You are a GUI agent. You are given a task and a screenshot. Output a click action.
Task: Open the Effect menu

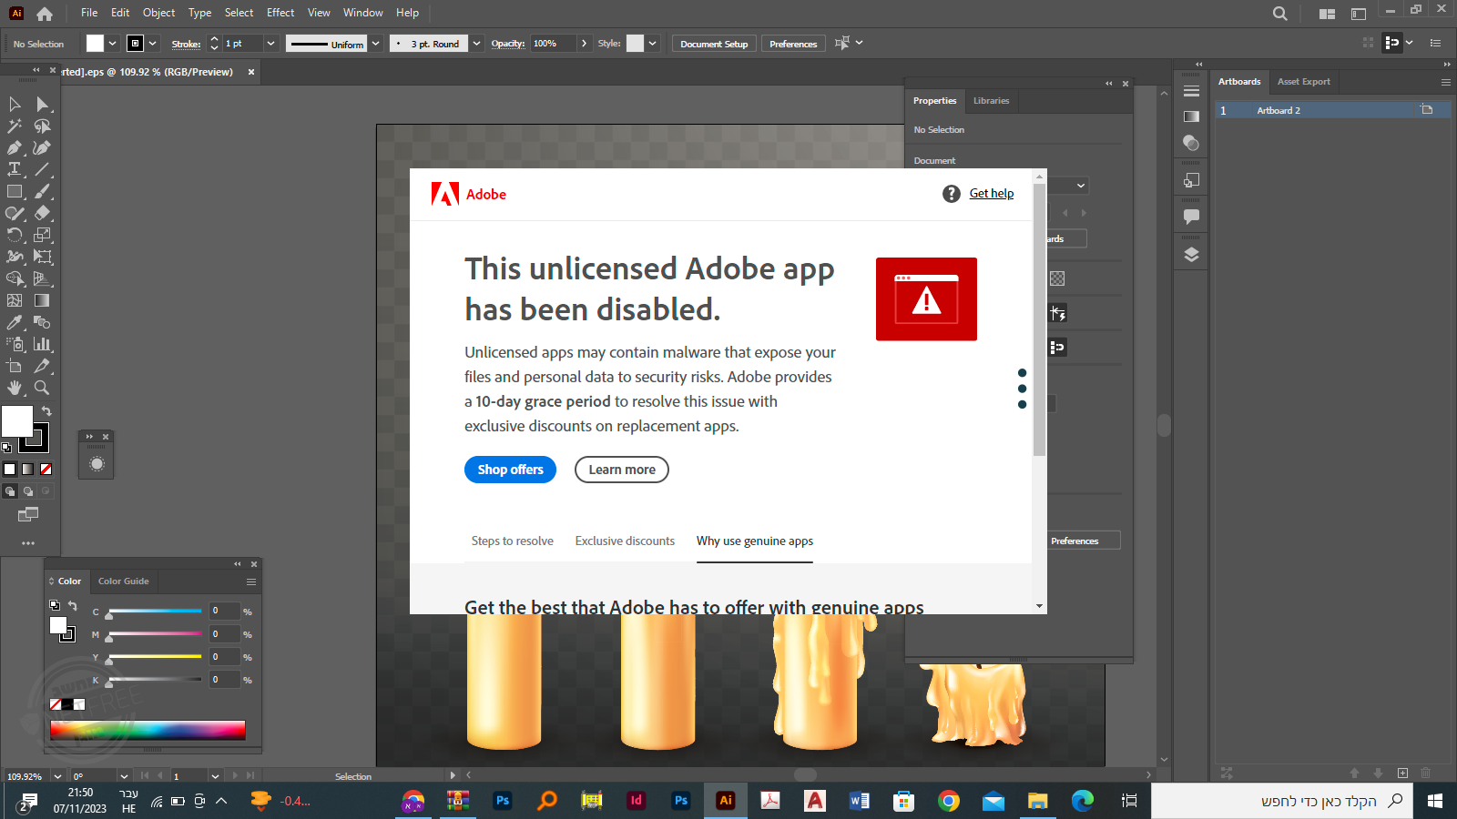[x=280, y=13]
